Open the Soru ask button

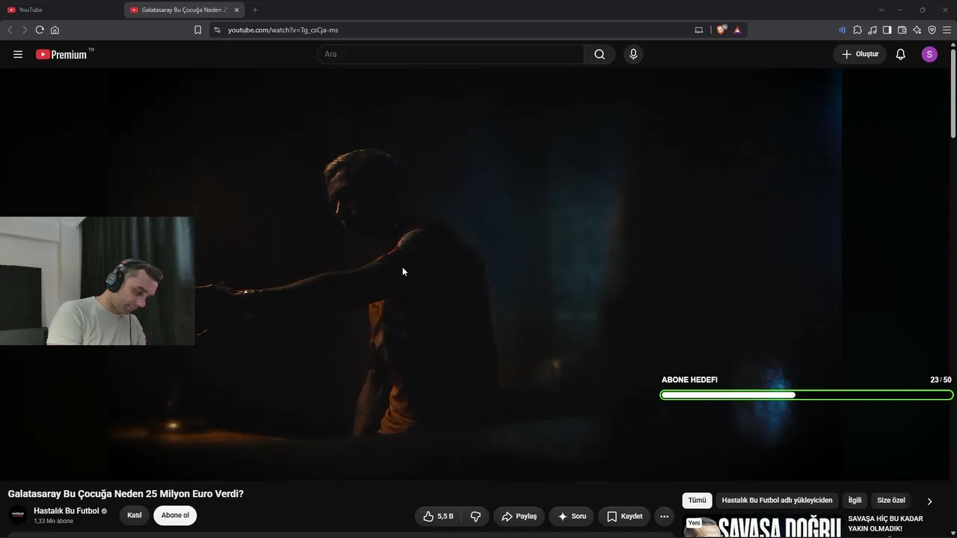pyautogui.click(x=572, y=516)
